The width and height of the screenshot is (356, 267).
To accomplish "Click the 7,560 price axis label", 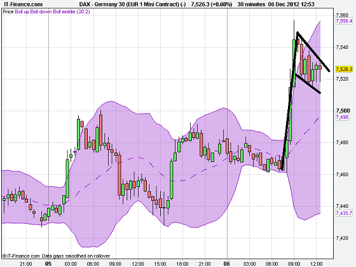I will click(x=342, y=15).
